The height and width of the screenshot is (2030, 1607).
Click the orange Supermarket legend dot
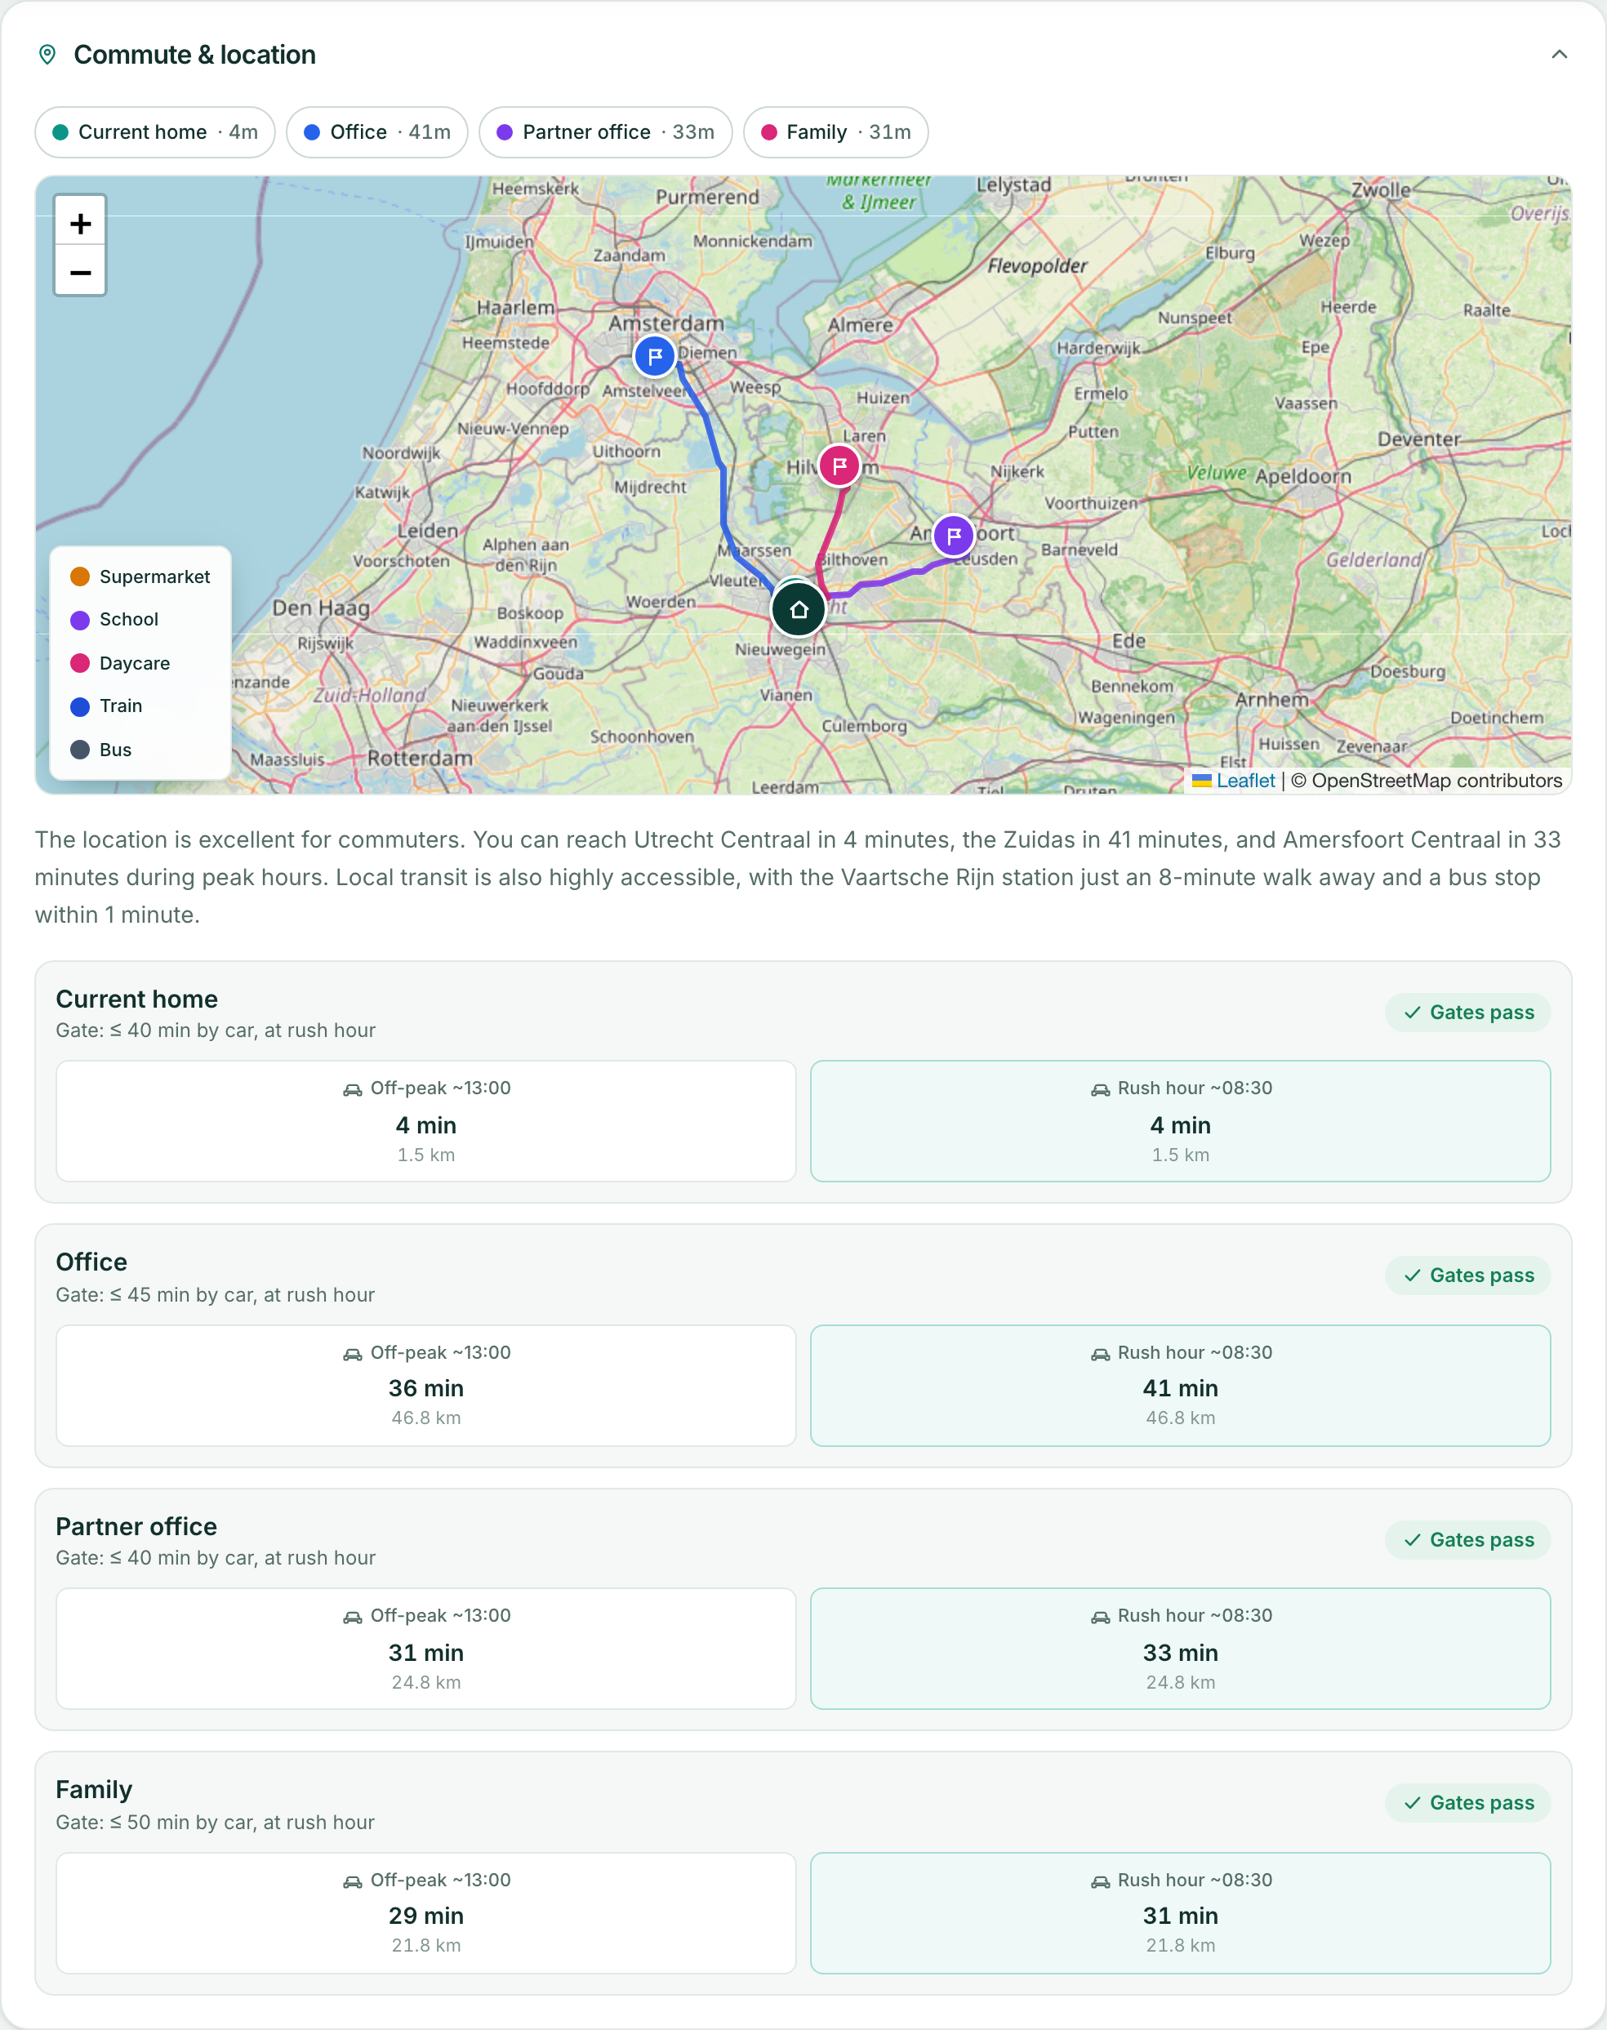tap(80, 577)
